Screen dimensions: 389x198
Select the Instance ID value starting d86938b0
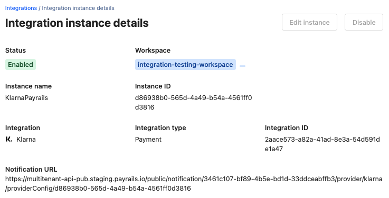(194, 103)
